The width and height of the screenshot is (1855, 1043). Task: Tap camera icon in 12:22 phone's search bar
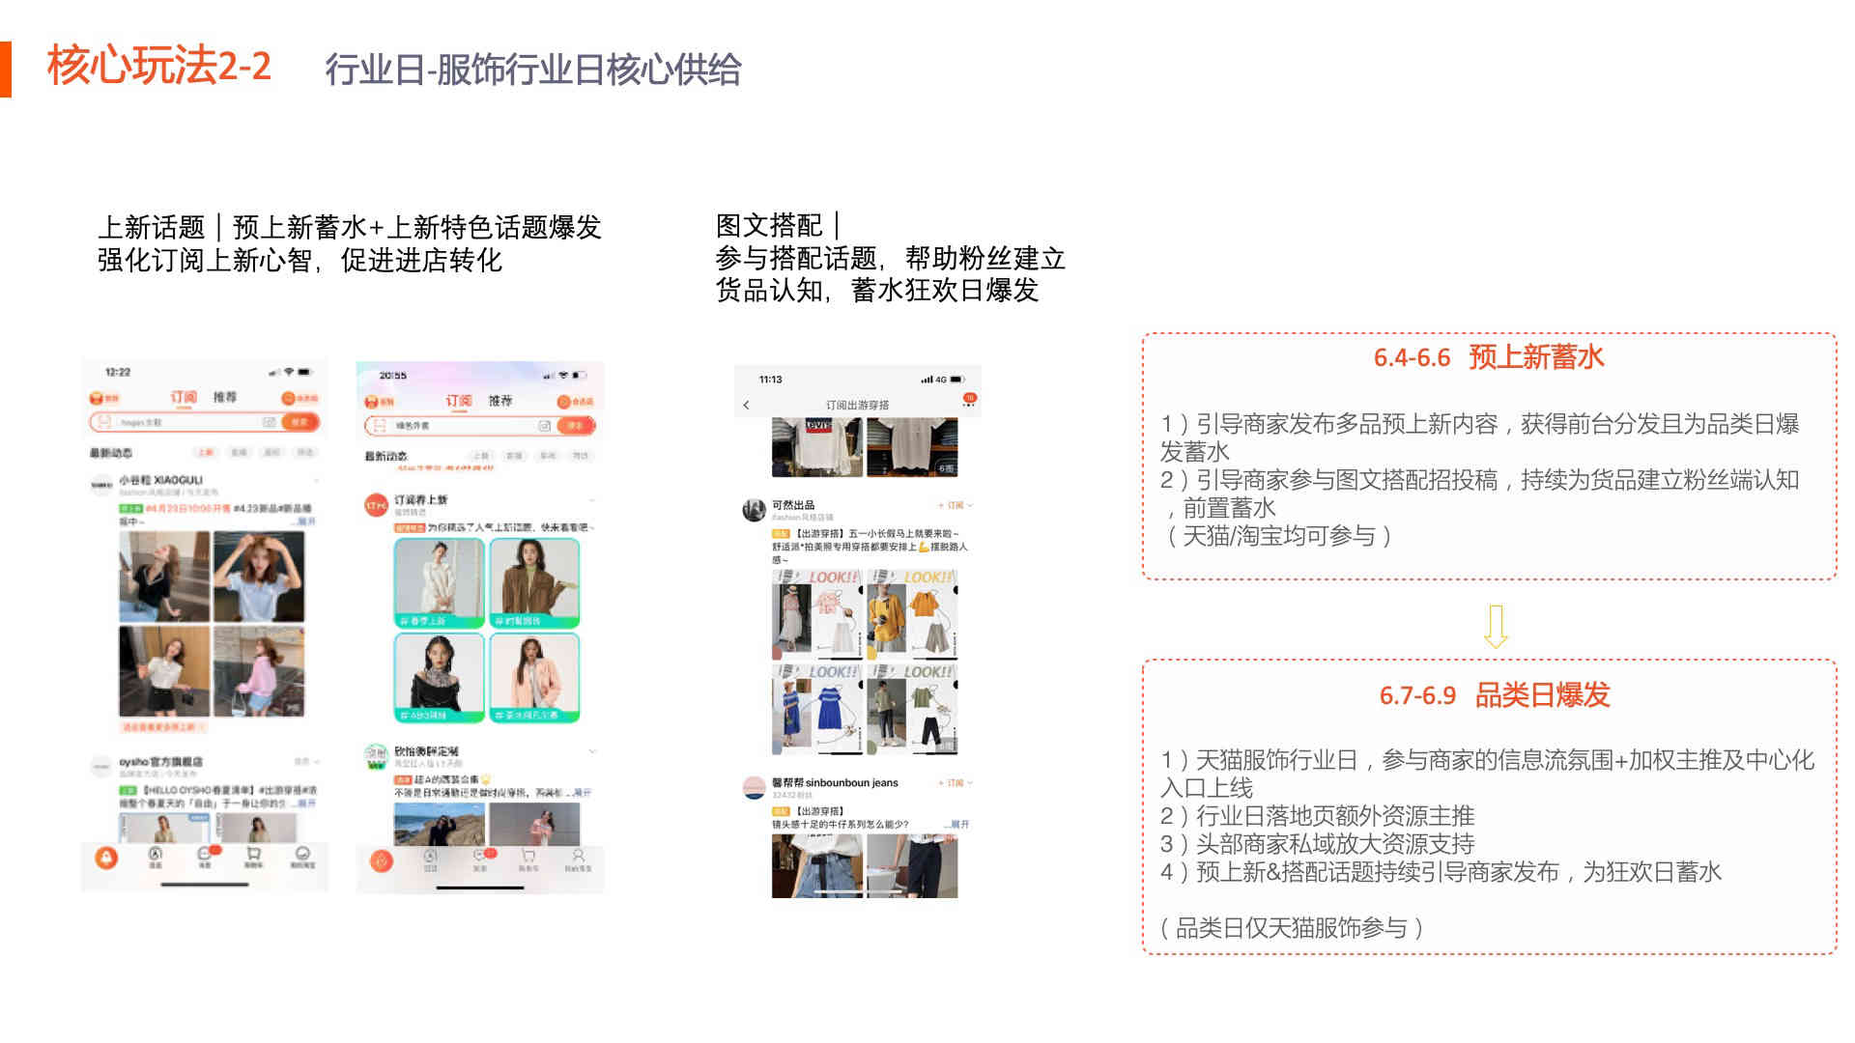(x=270, y=422)
